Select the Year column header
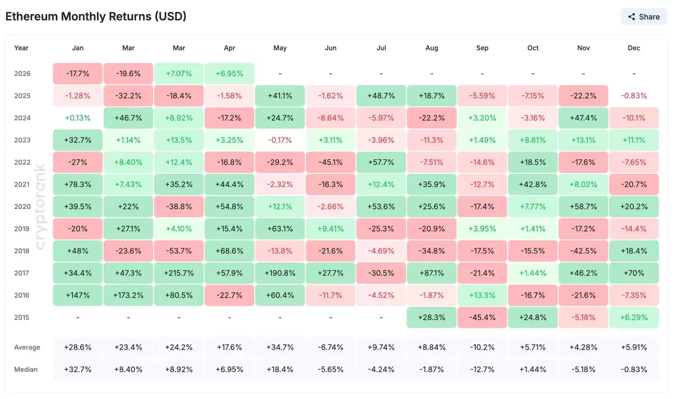The height and width of the screenshot is (399, 676). 21,48
